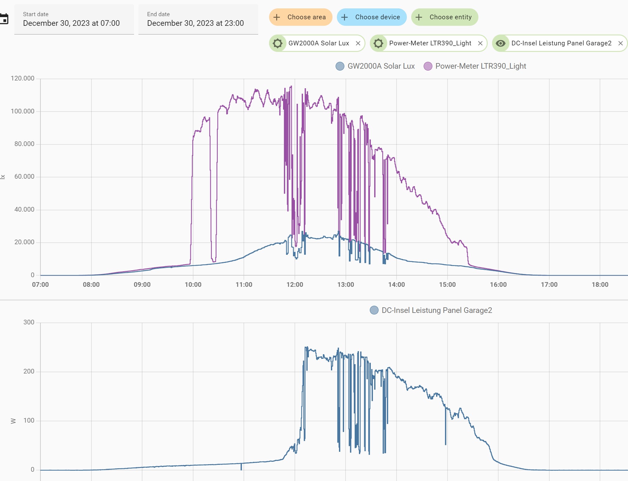Click the plus icon on Choose area
The width and height of the screenshot is (628, 481).
(277, 17)
